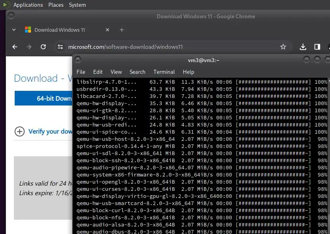330x234 pixels.
Task: Open the Places menu in the top panel
Action: coord(56,5)
